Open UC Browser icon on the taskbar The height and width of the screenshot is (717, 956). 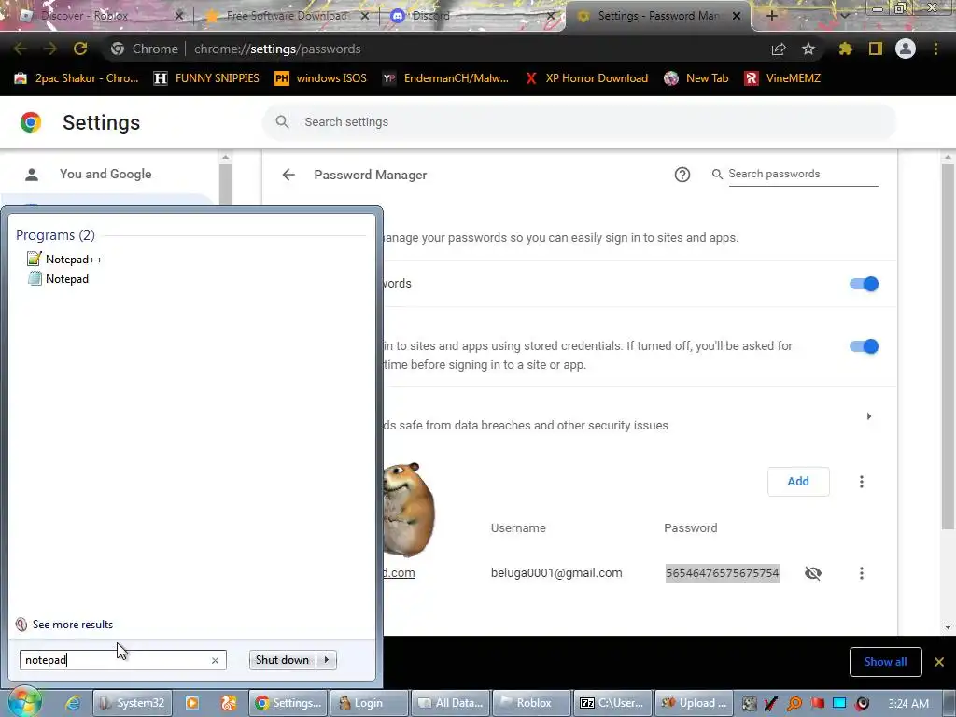click(x=229, y=703)
